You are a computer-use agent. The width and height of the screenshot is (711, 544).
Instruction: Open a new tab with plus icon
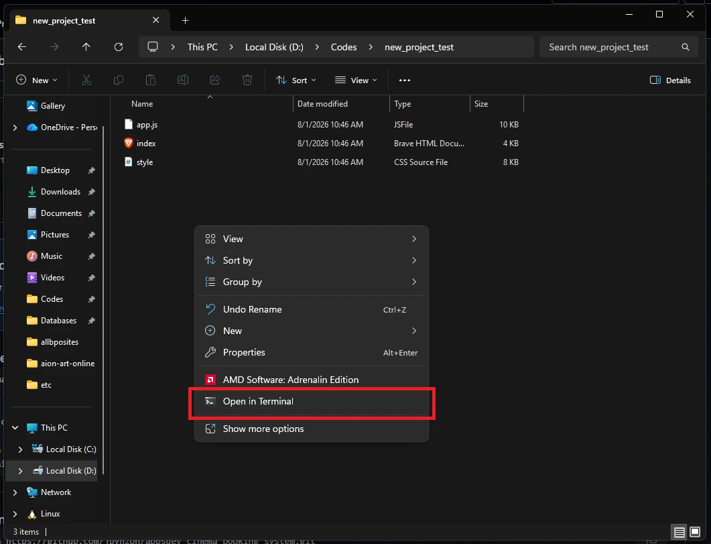coord(185,20)
